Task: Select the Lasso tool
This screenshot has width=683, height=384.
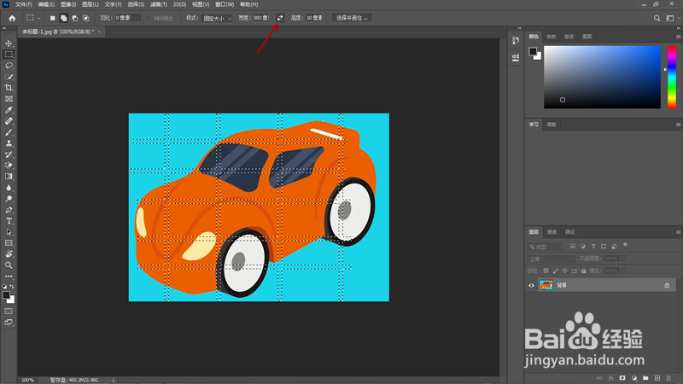Action: tap(9, 66)
